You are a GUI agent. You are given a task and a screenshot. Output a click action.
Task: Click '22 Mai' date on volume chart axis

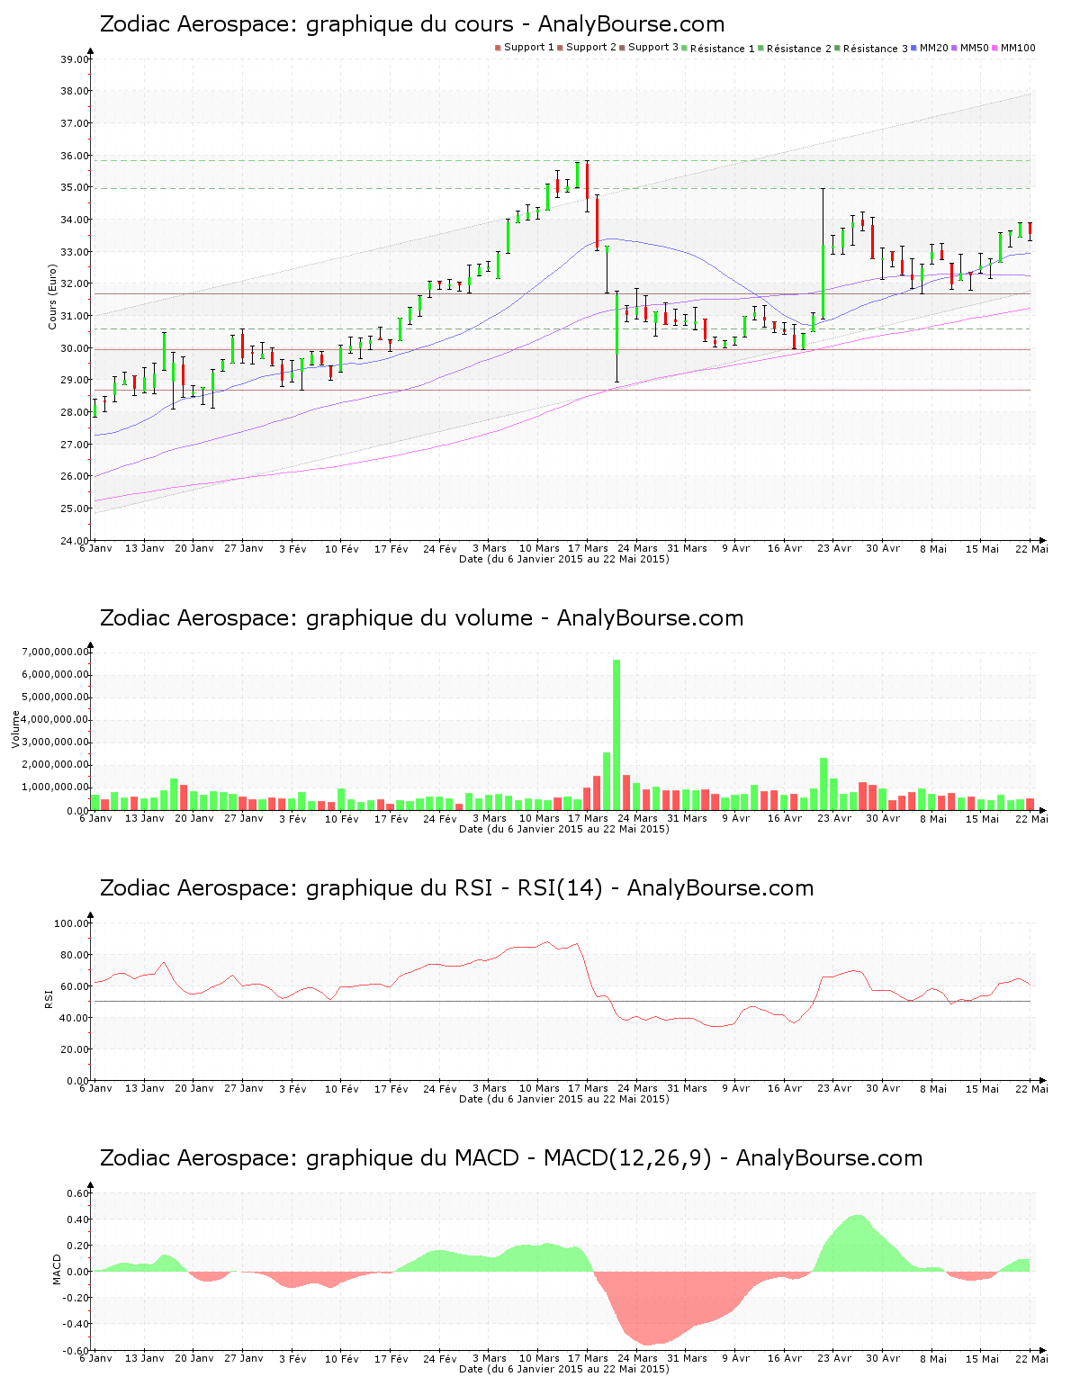point(1031,818)
